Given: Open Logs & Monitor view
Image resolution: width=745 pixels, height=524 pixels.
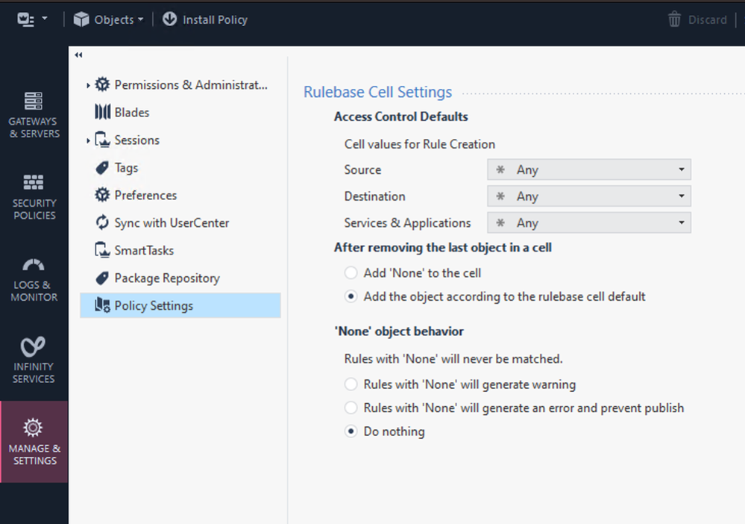Looking at the screenshot, I should [34, 279].
